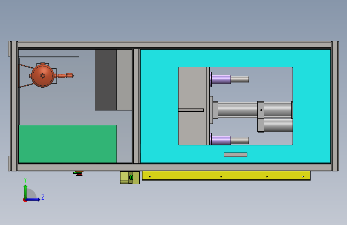
Task: Select the small slot below the cyan window
Action: click(235, 155)
